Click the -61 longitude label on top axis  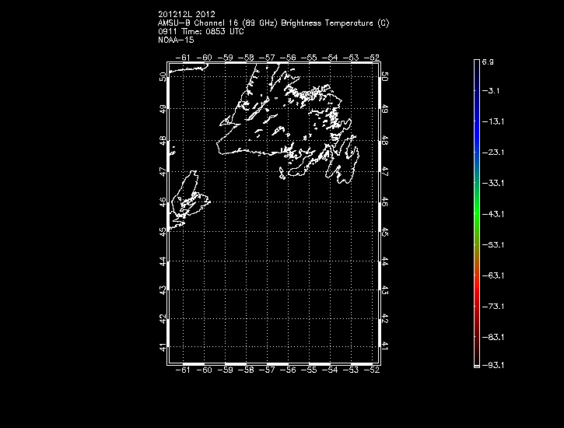[x=184, y=58]
